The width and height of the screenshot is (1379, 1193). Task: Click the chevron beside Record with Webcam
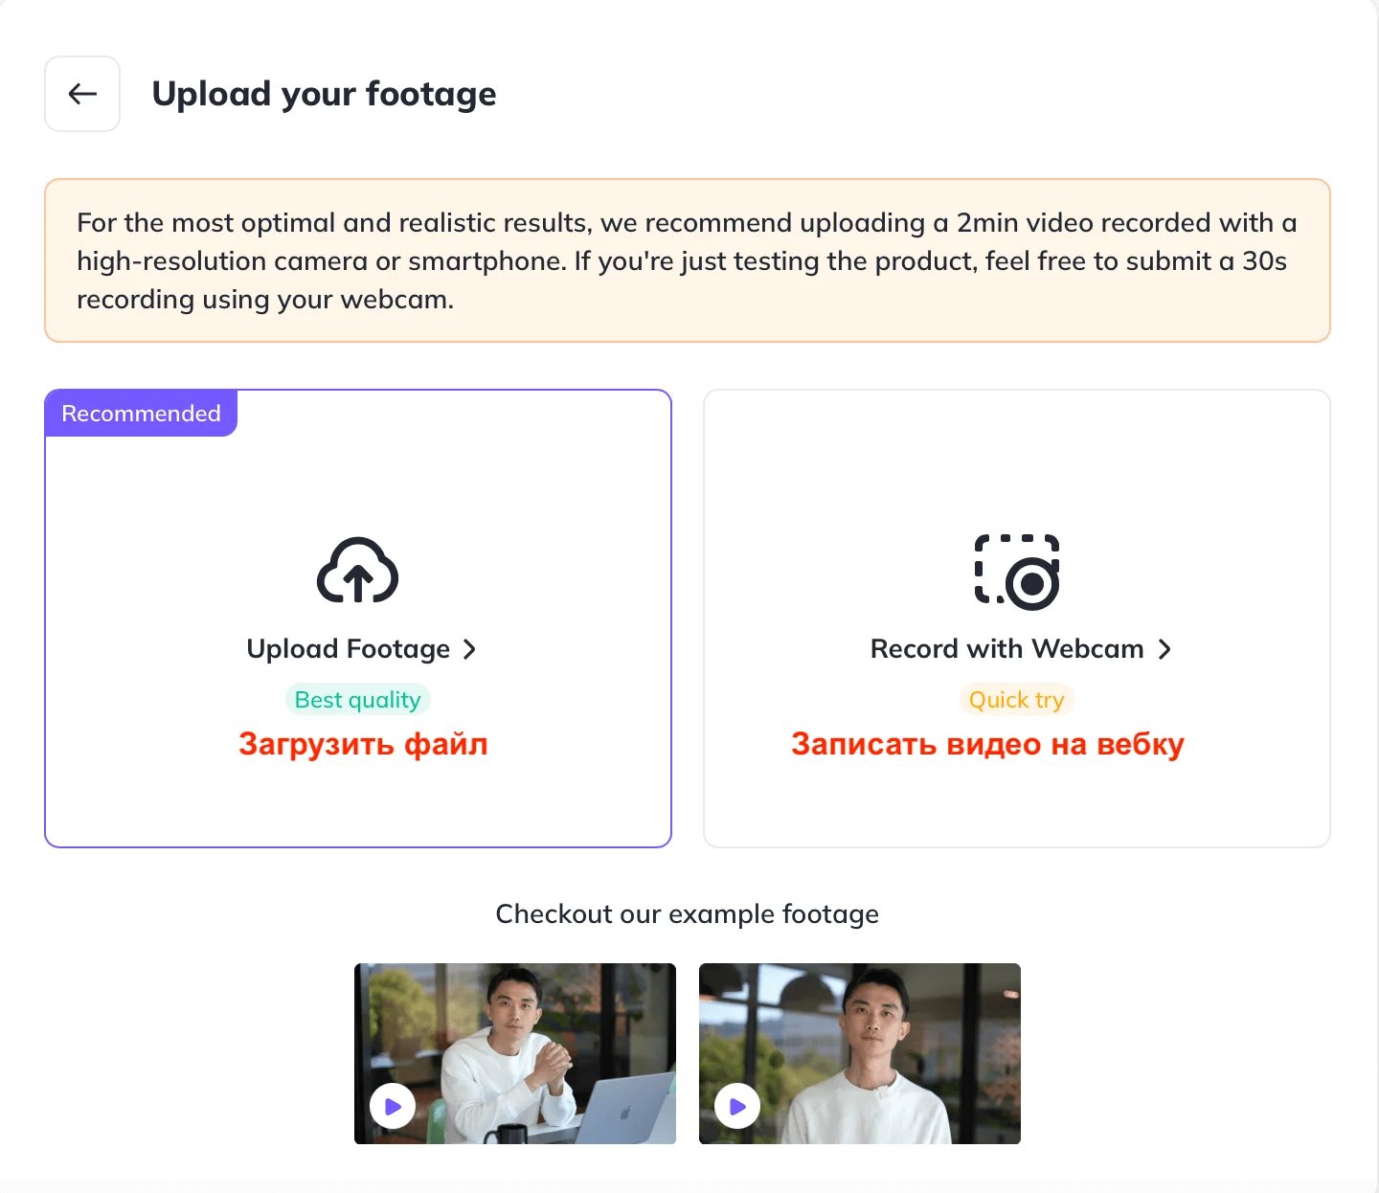click(x=1164, y=649)
